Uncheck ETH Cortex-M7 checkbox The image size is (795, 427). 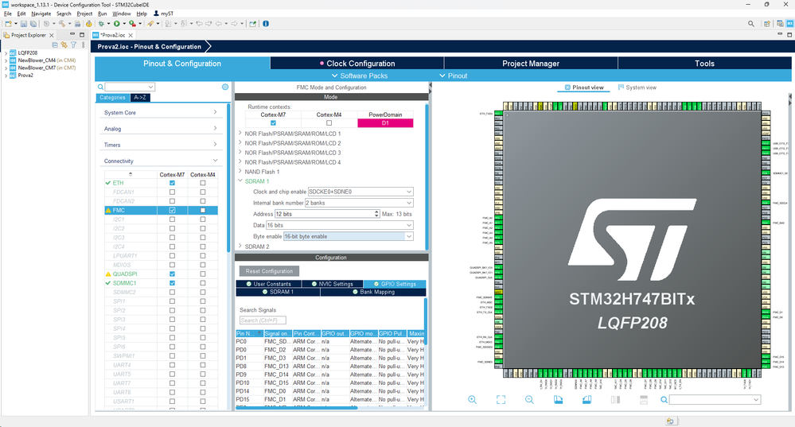click(173, 183)
